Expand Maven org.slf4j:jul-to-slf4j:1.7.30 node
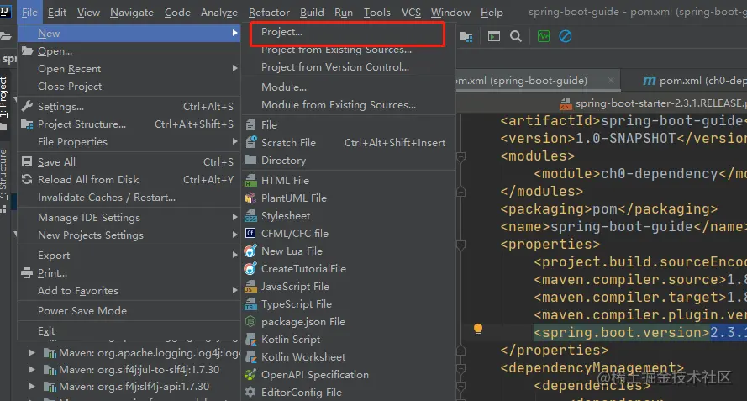The height and width of the screenshot is (401, 747). pyautogui.click(x=31, y=370)
